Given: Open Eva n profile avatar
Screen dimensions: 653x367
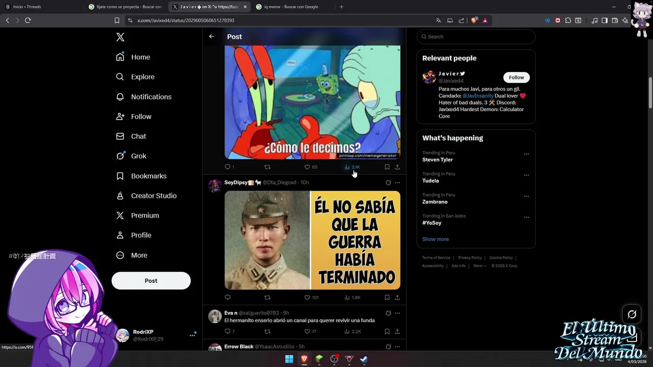Looking at the screenshot, I should click(x=215, y=316).
